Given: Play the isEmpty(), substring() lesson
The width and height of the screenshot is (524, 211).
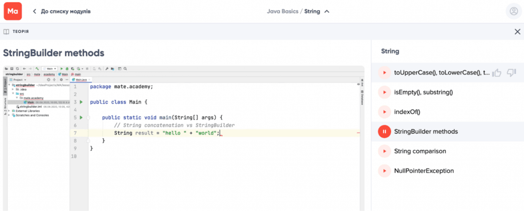Looking at the screenshot, I should 384,92.
